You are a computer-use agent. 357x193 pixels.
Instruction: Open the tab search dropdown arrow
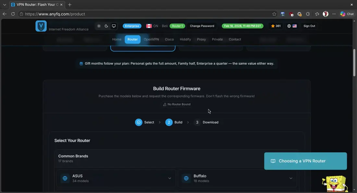click(4, 5)
